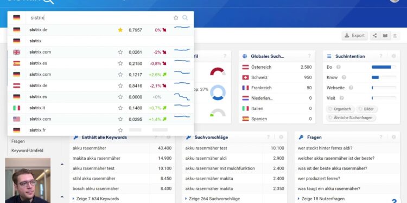
Task: Open settings gear of Enthält alle Keywords card
Action: (168, 137)
